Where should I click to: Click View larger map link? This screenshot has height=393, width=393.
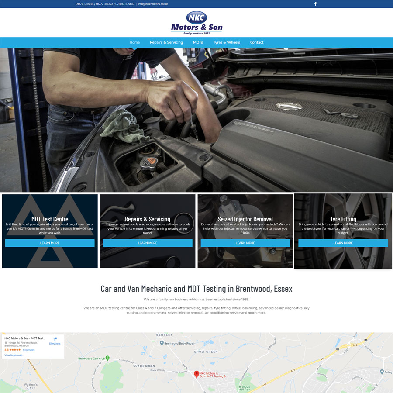[14, 355]
